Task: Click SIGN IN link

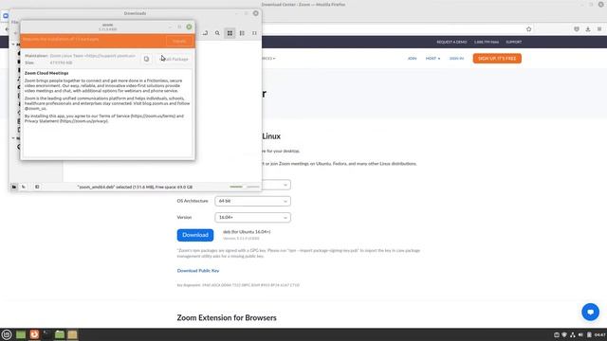Action: coord(456,59)
